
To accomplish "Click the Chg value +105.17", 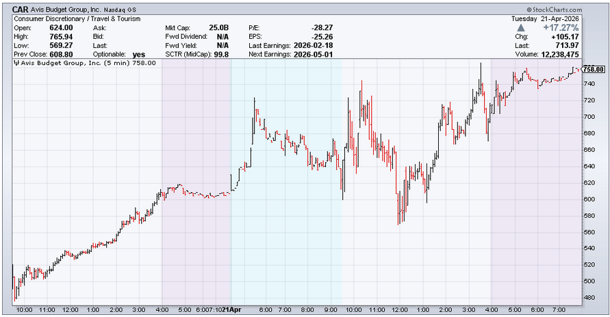I will point(565,37).
